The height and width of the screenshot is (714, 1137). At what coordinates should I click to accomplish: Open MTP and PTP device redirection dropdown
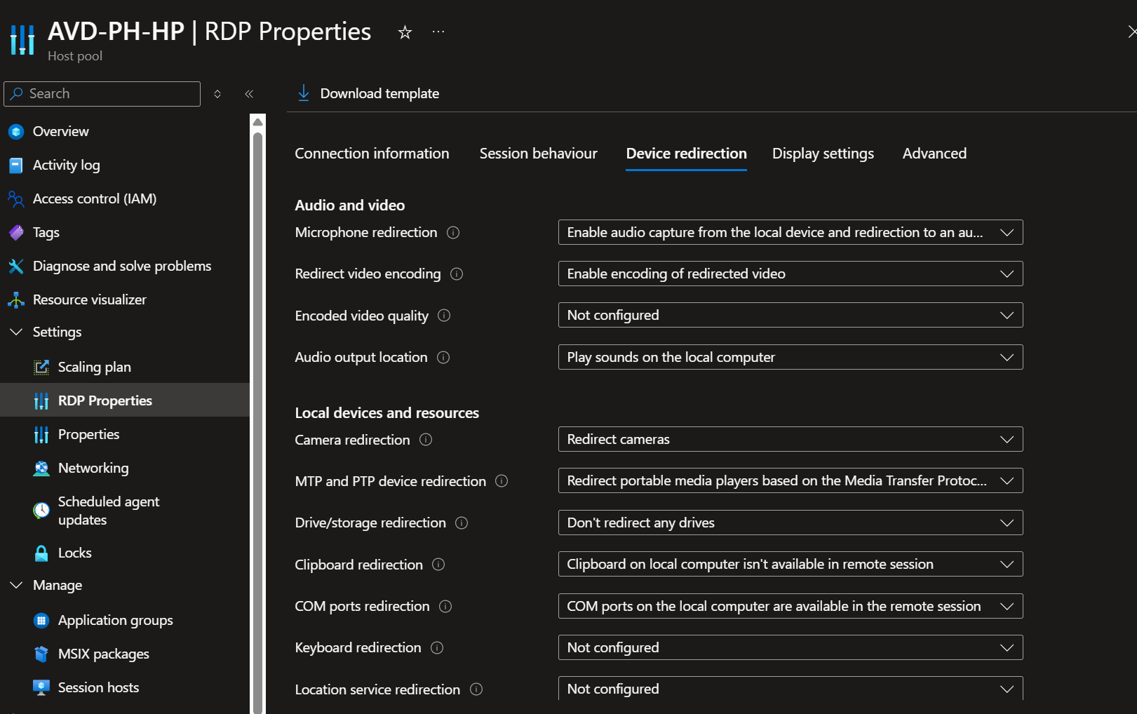pyautogui.click(x=790, y=480)
